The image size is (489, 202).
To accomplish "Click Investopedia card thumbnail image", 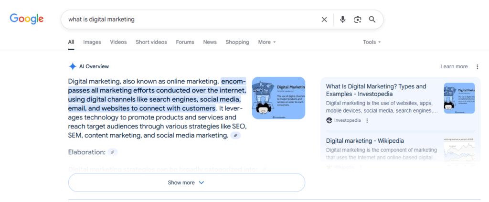I will click(x=459, y=98).
